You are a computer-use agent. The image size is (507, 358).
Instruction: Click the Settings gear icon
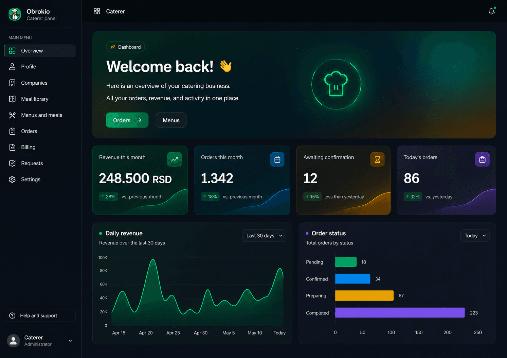coord(12,180)
